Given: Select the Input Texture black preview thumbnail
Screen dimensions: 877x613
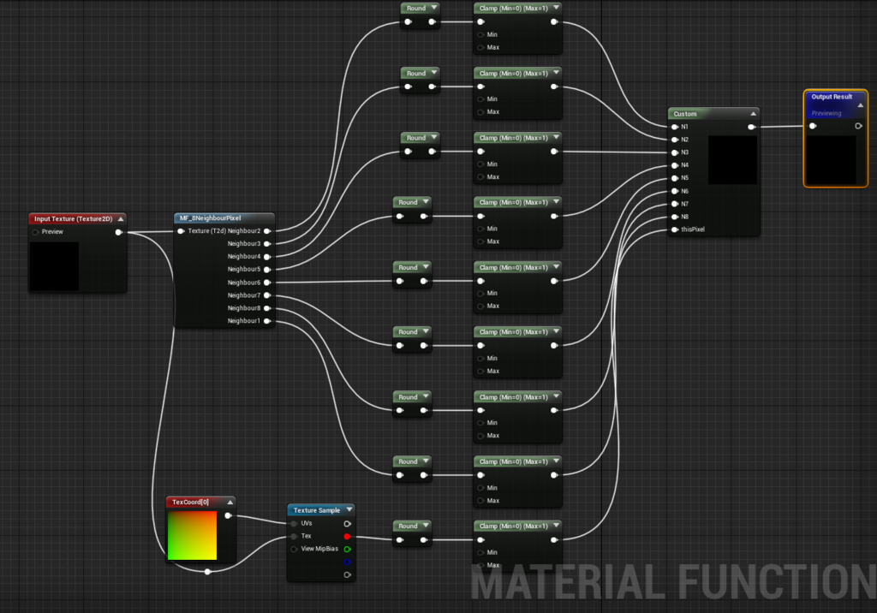Looking at the screenshot, I should [x=54, y=267].
